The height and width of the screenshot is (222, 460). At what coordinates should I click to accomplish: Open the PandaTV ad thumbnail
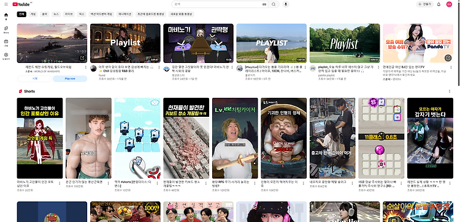click(418, 43)
